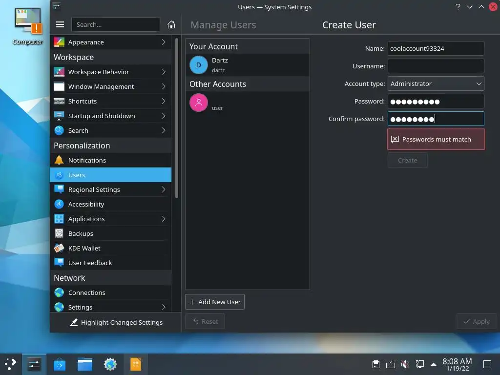This screenshot has width=500, height=375.
Task: Select Users in the sidebar
Action: coord(111,175)
